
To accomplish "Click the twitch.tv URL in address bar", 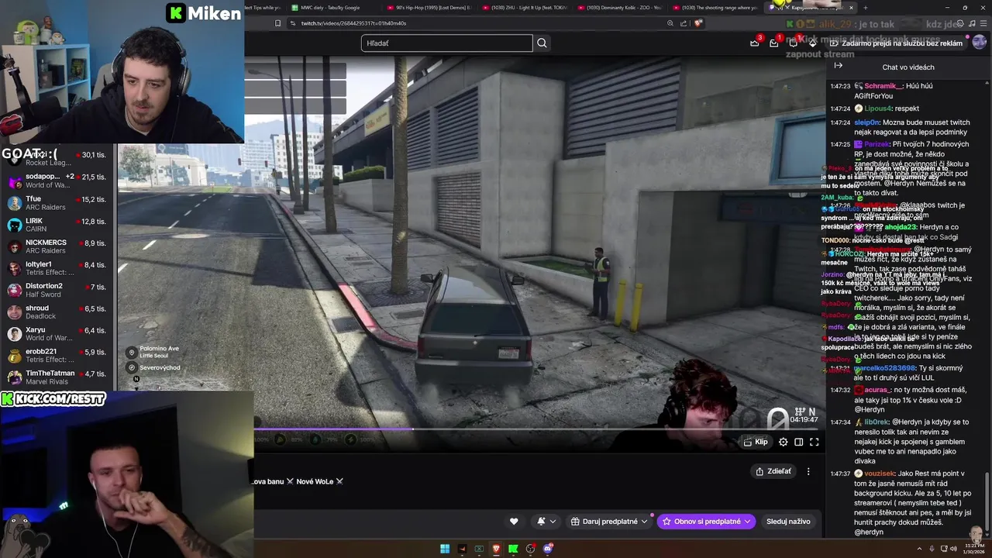I will (x=353, y=23).
